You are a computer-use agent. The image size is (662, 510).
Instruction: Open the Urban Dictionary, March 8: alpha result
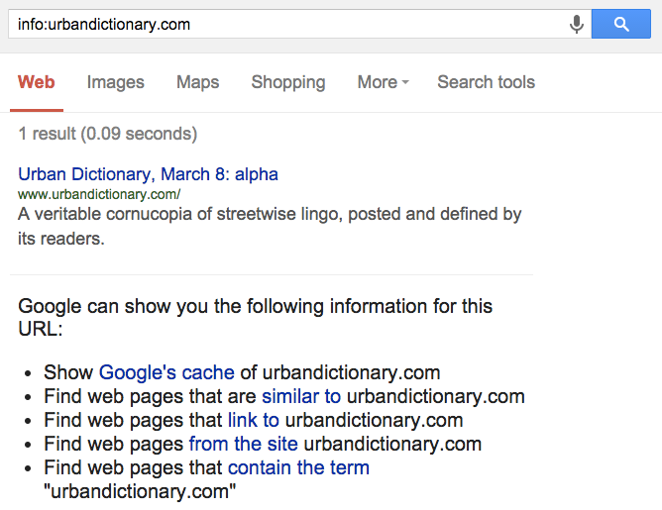(x=148, y=174)
